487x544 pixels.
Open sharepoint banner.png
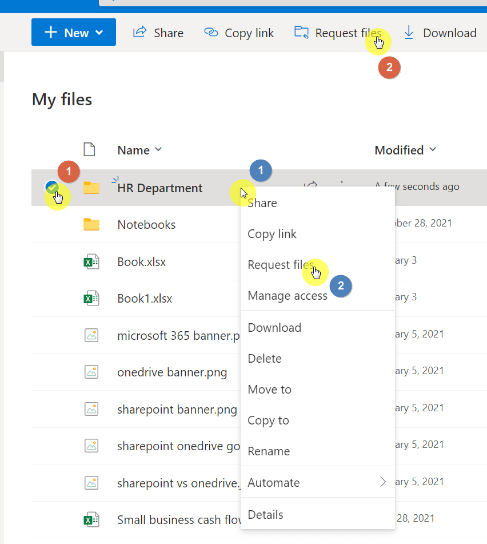click(x=177, y=410)
